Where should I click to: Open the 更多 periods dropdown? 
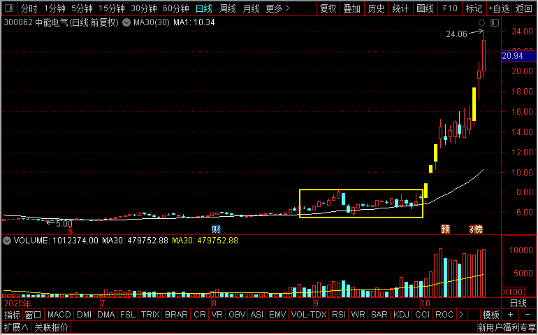277,8
